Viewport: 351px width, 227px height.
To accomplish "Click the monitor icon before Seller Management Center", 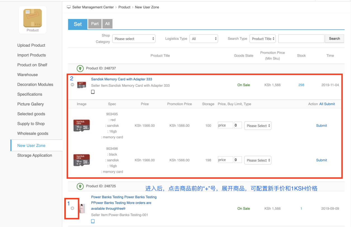I will 69,7.
